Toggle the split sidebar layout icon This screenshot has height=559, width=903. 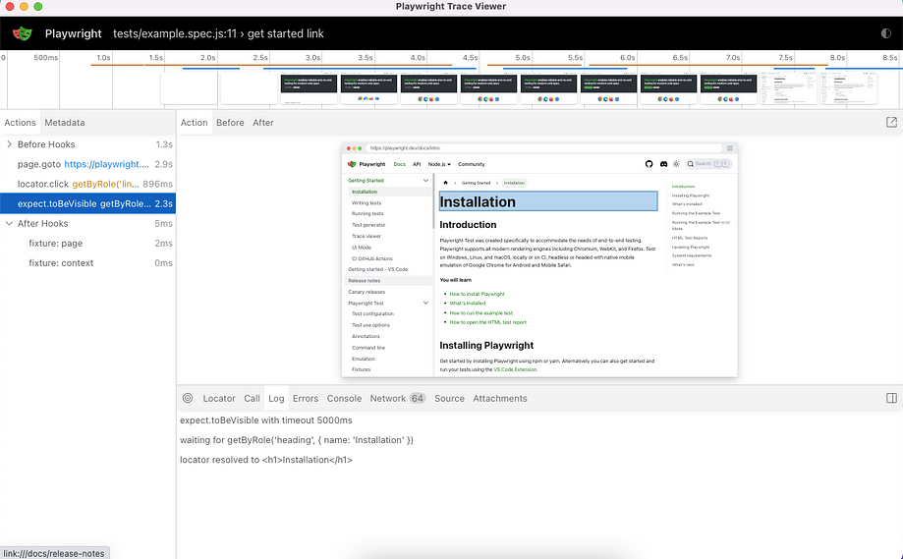tap(891, 398)
